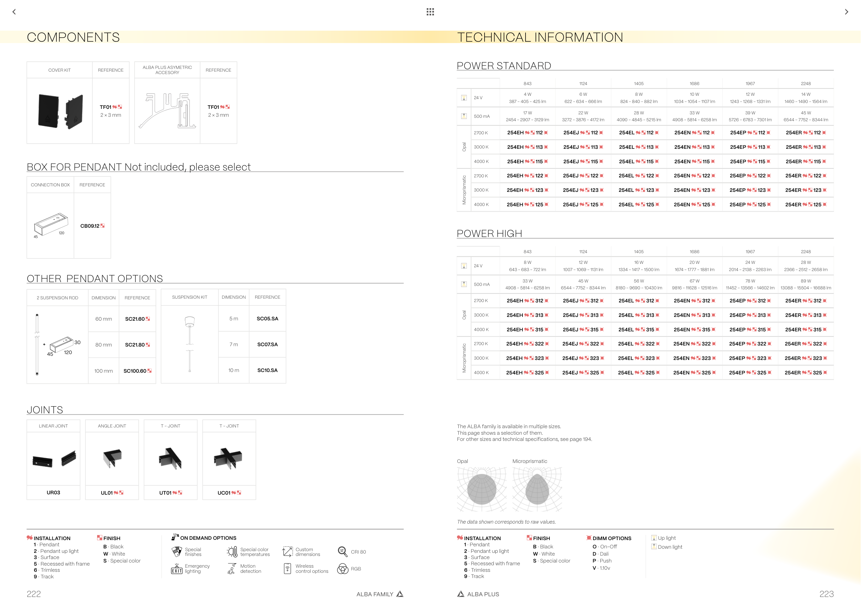Screen dimensions: 861x609
Task: Go to the previous page arrow
Action: coord(14,12)
